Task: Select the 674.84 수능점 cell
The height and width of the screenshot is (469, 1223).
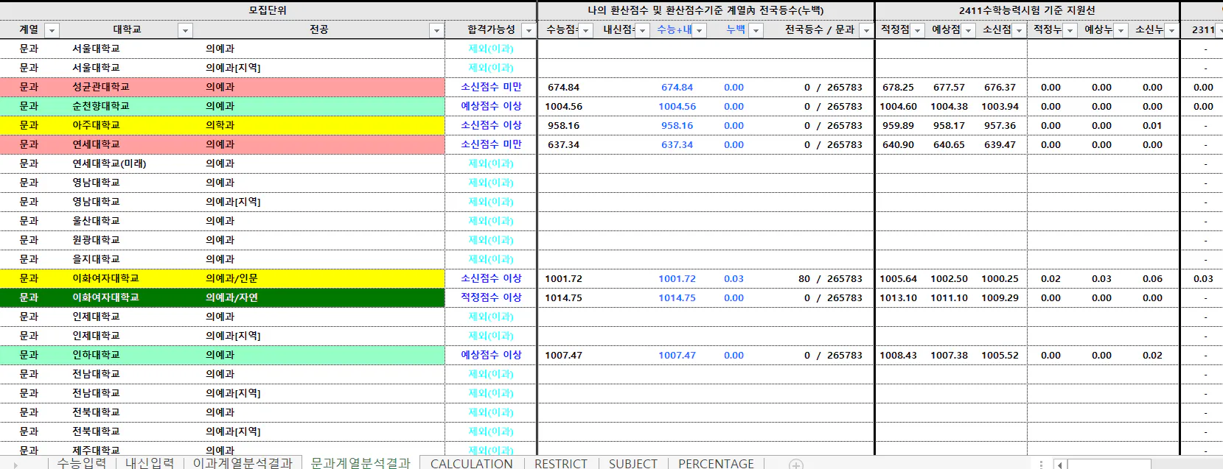Action: 565,87
